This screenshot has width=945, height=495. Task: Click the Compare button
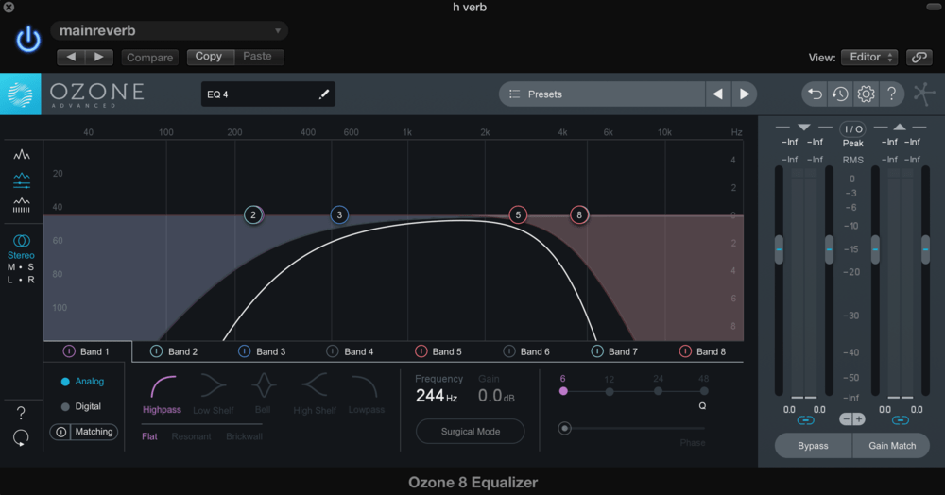click(x=150, y=58)
